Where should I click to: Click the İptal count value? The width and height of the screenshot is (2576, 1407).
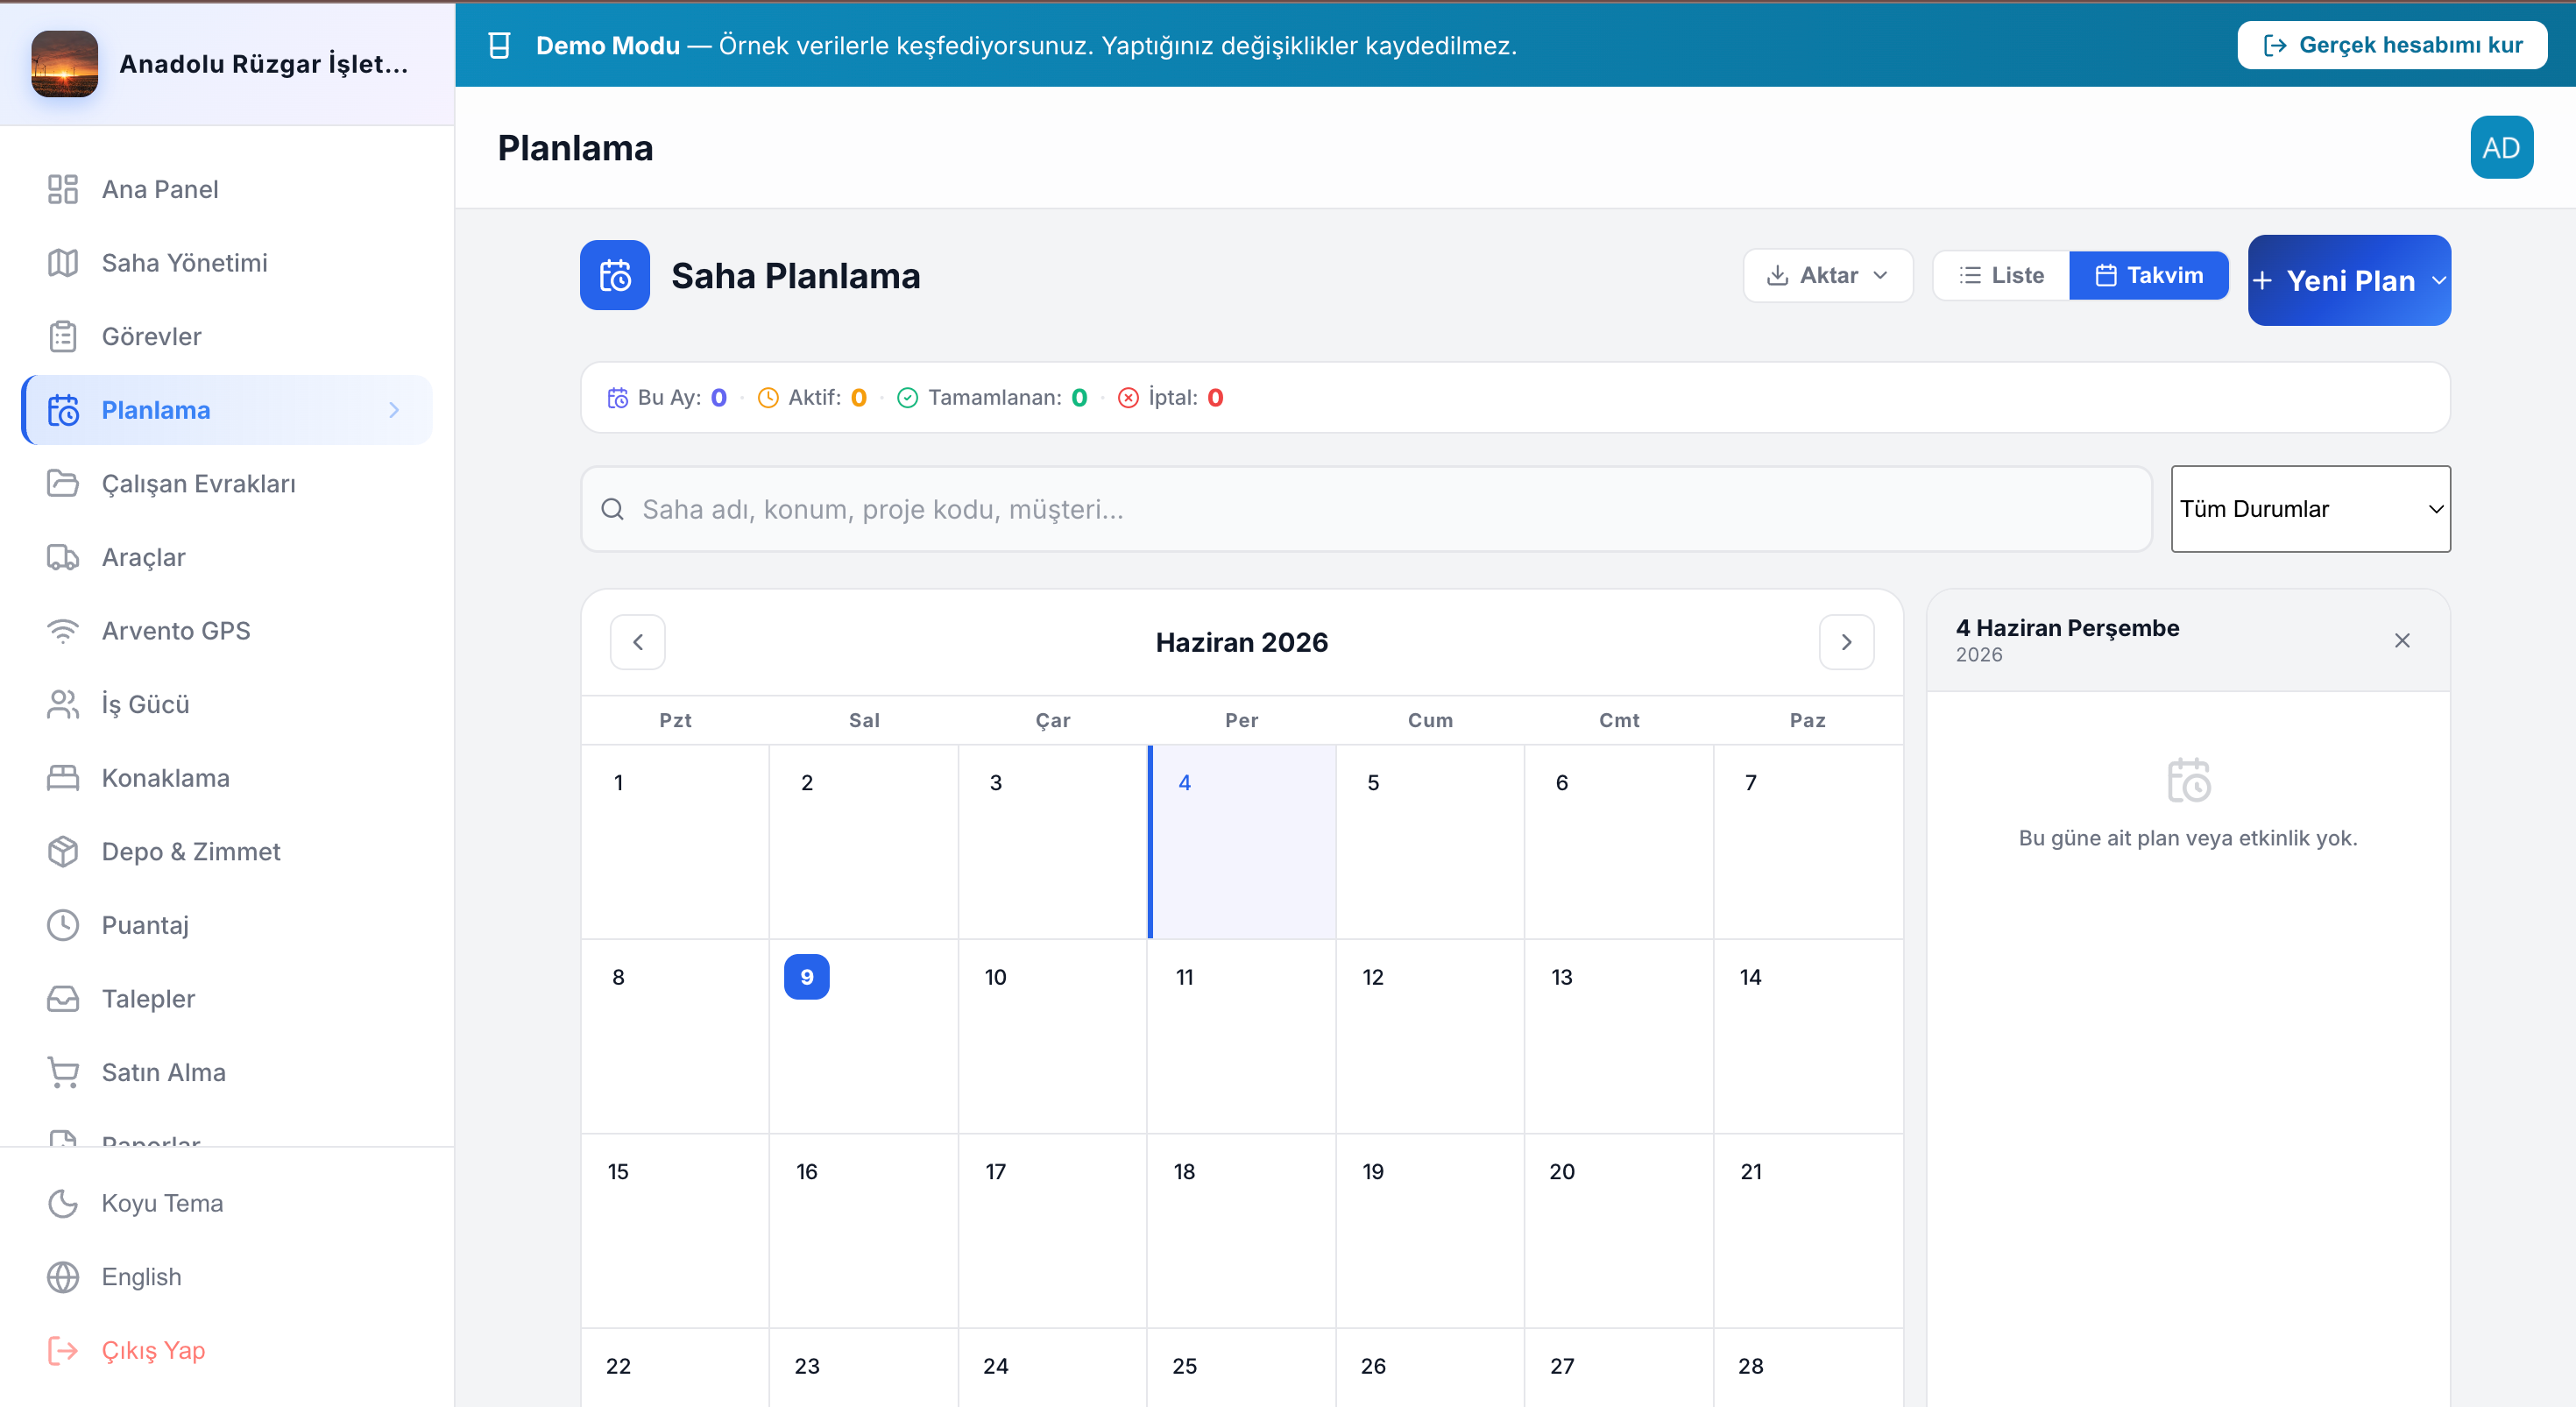coord(1215,398)
